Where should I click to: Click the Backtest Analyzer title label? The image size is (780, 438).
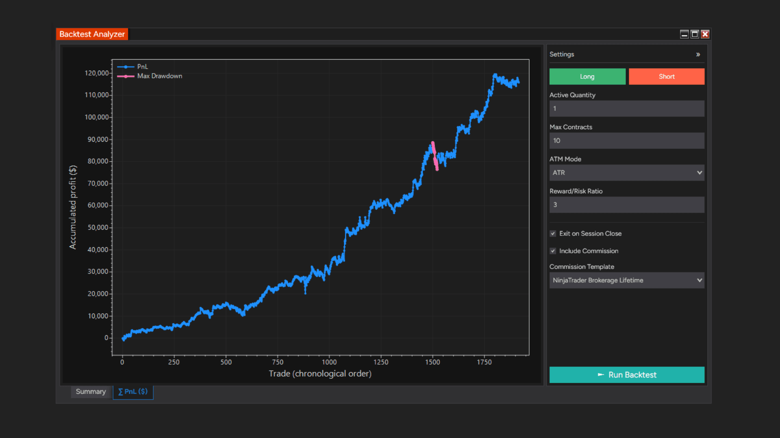92,34
